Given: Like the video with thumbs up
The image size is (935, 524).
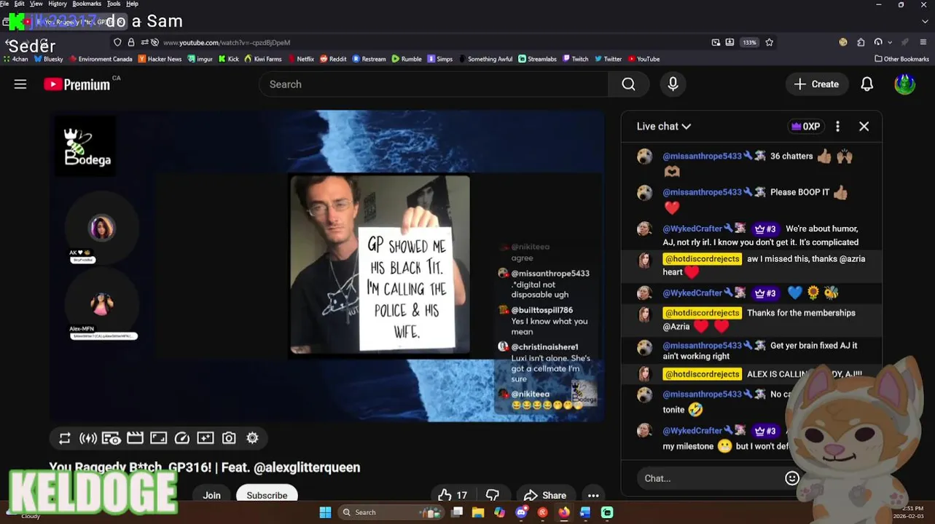Looking at the screenshot, I should [453, 496].
